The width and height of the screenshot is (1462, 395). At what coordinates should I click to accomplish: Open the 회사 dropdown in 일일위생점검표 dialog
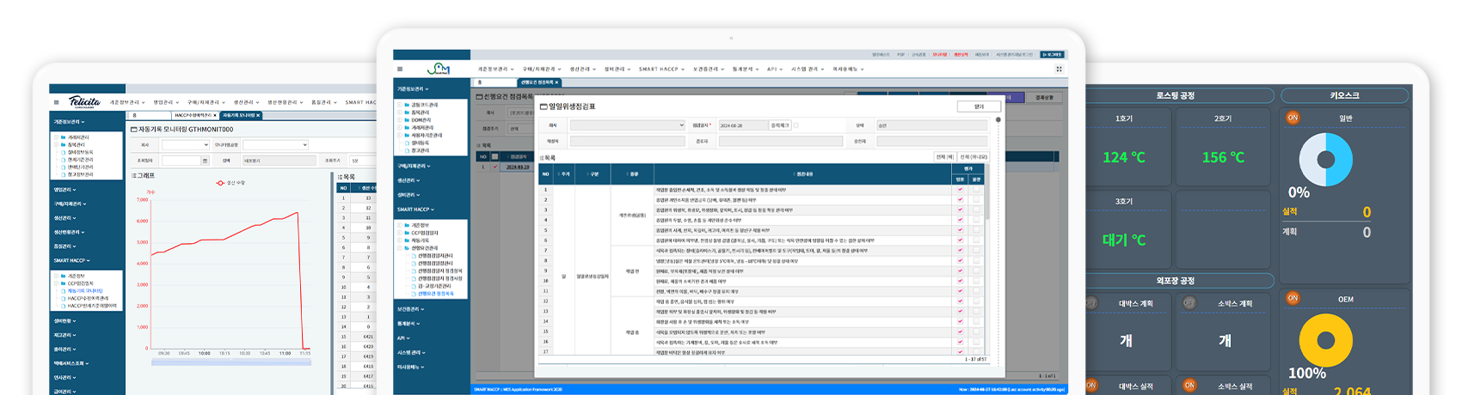tap(627, 125)
